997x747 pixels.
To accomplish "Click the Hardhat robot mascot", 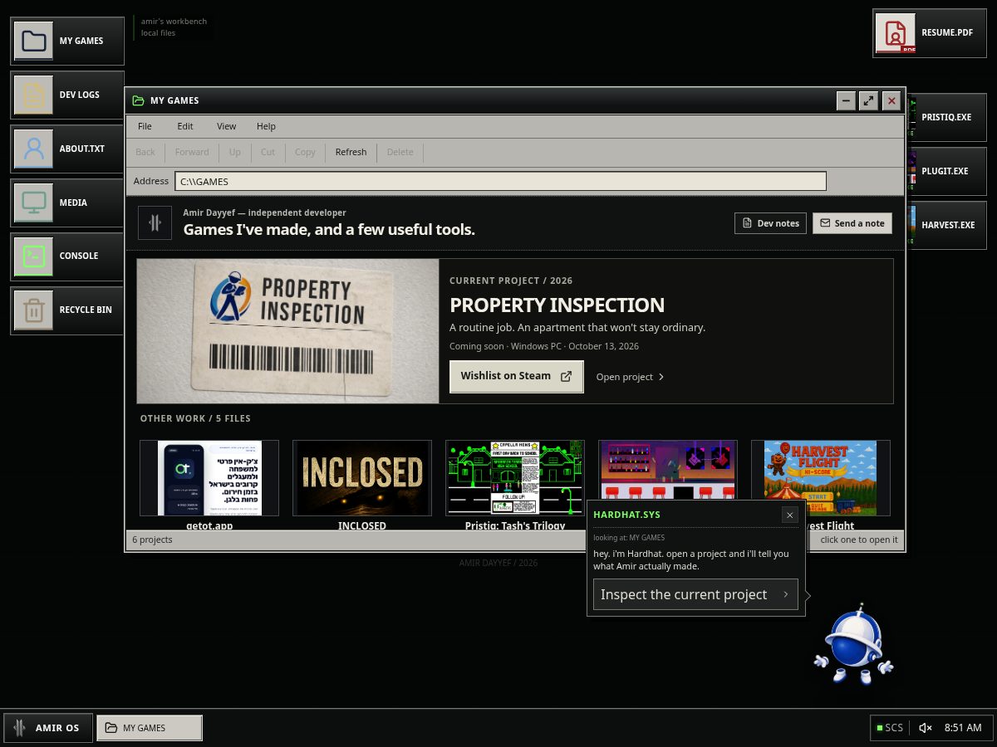I will (853, 644).
